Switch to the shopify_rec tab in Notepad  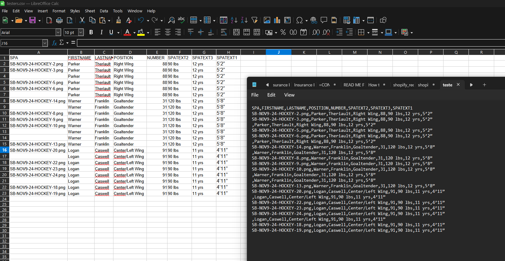403,85
